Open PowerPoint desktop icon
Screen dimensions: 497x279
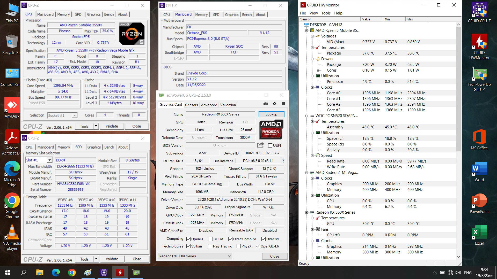pos(479,203)
